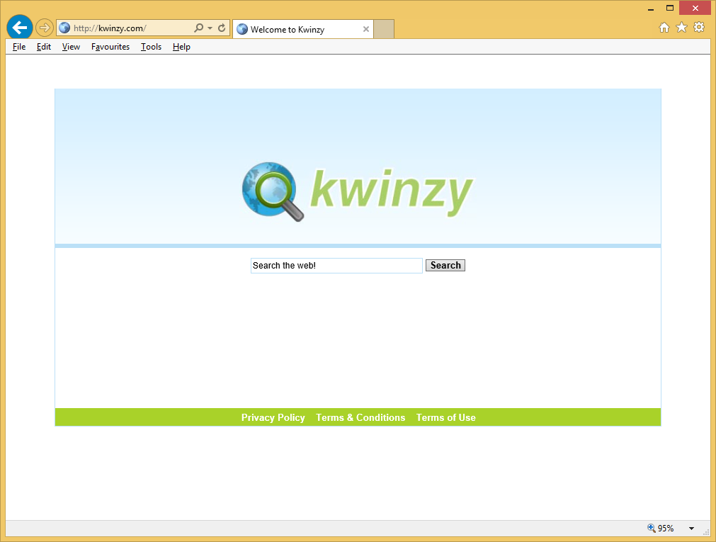The image size is (716, 542).
Task: Open a new tab with the blank tab button
Action: coord(384,29)
